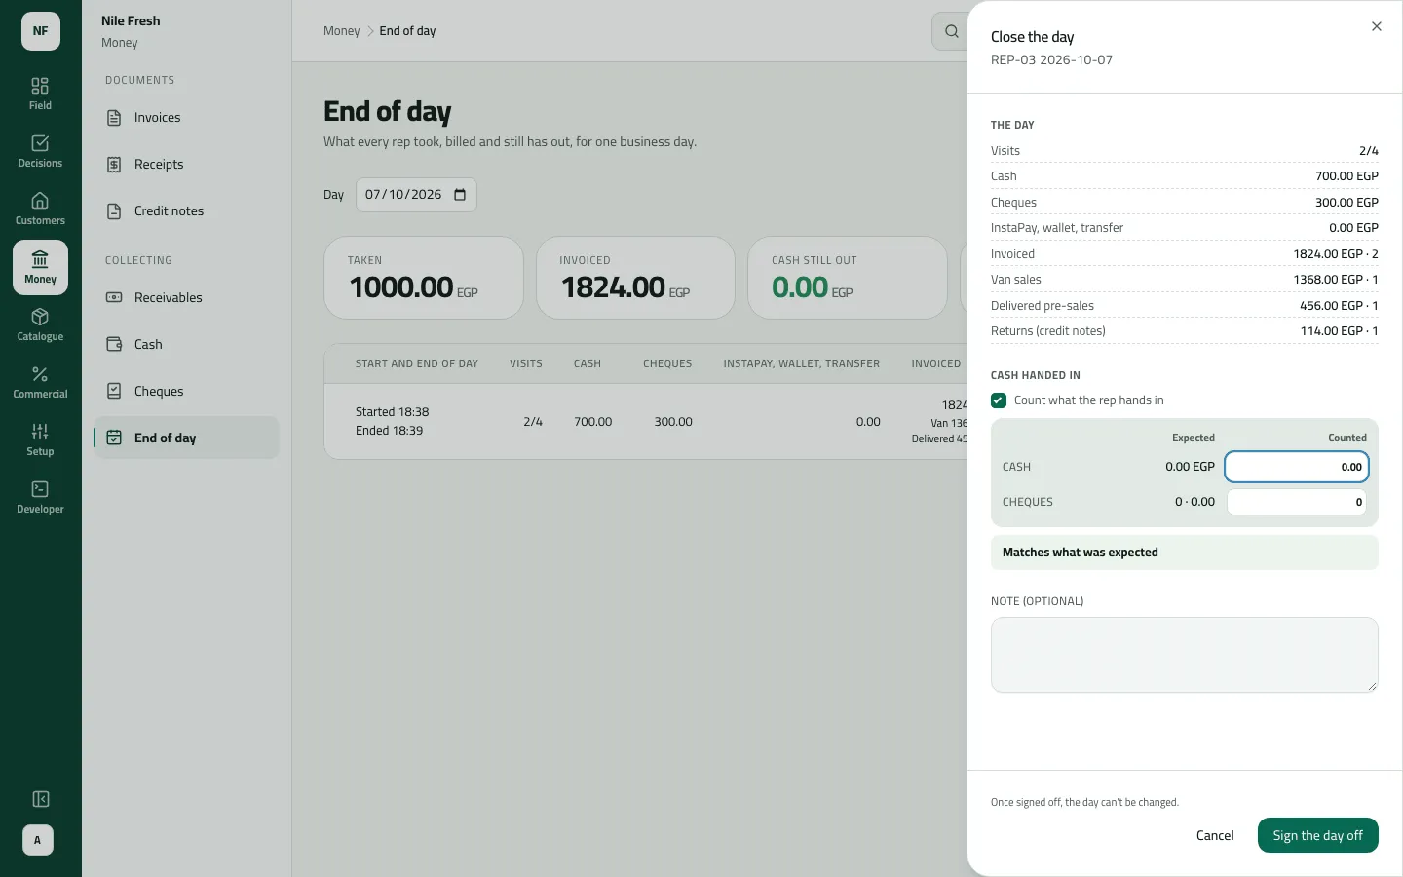Open the Cash collecting page
Screen dimensions: 1403x877
186,345
